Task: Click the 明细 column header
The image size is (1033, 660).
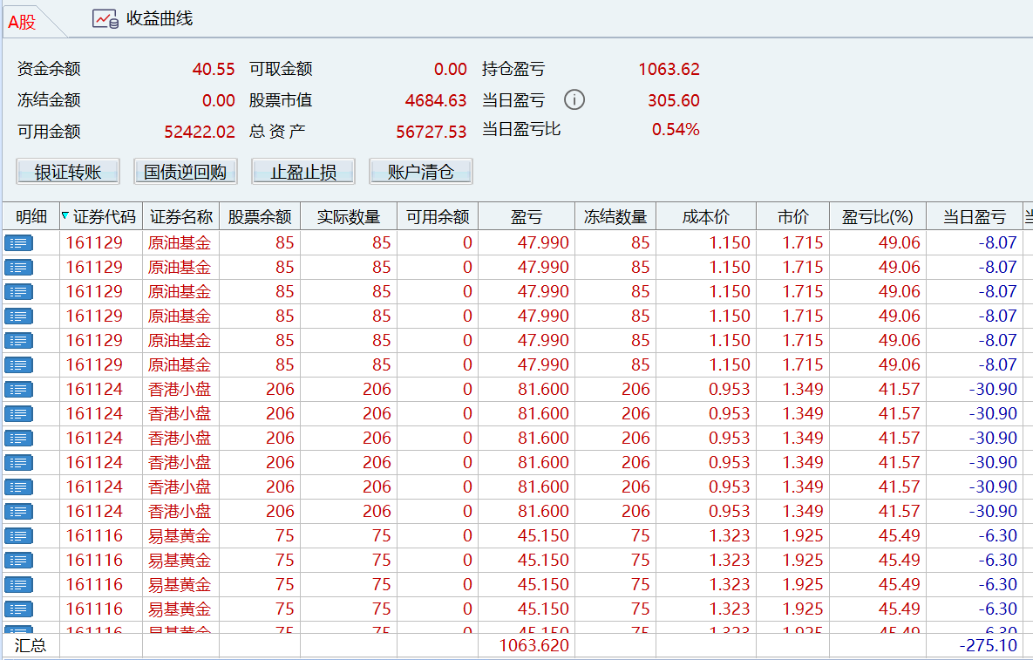Action: point(31,217)
